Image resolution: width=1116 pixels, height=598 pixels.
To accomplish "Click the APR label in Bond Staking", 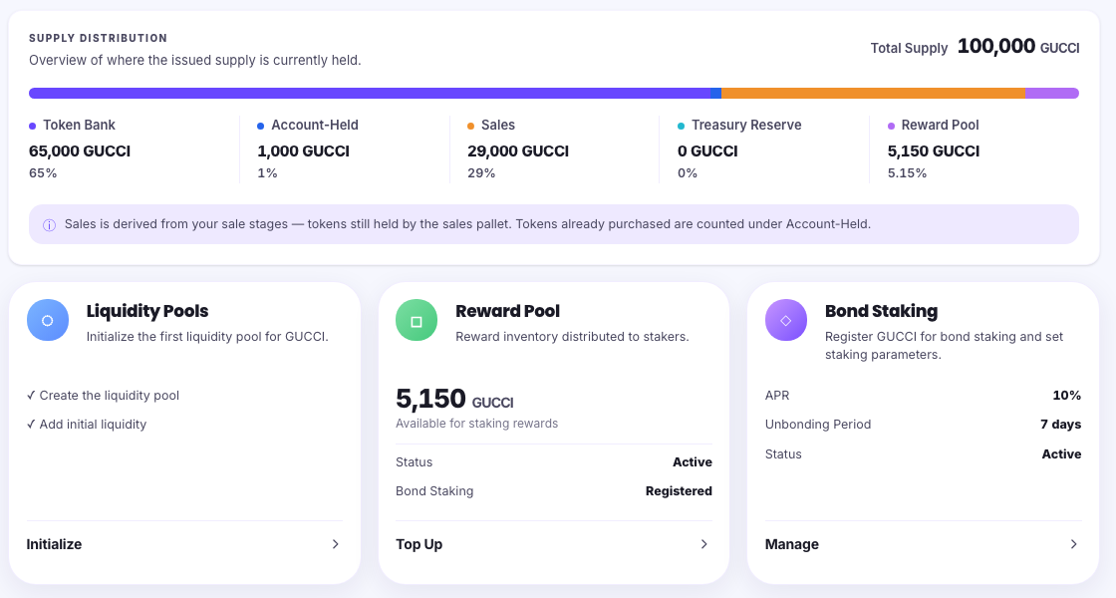I will 777,395.
